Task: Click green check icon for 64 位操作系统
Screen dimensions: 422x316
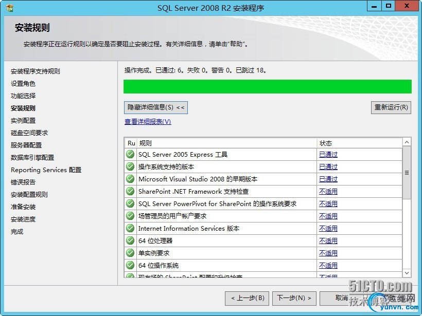Action: tap(130, 266)
